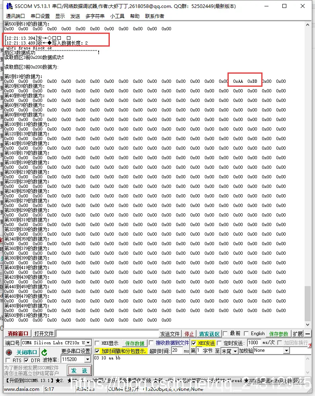Toggle the RTS checkbox
Image resolution: width=315 pixels, height=396 pixels.
pyautogui.click(x=8, y=360)
